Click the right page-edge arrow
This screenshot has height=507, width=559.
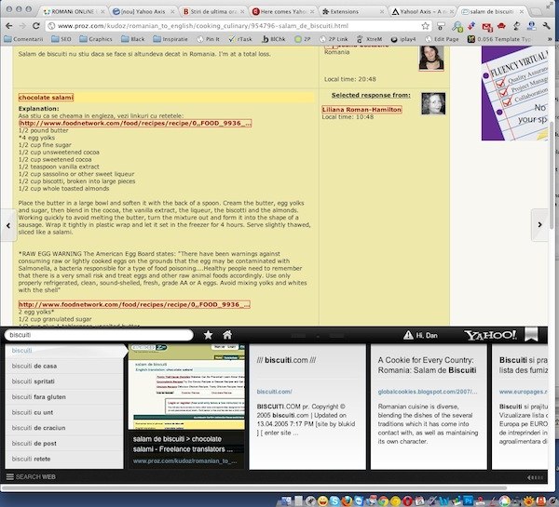tap(539, 225)
